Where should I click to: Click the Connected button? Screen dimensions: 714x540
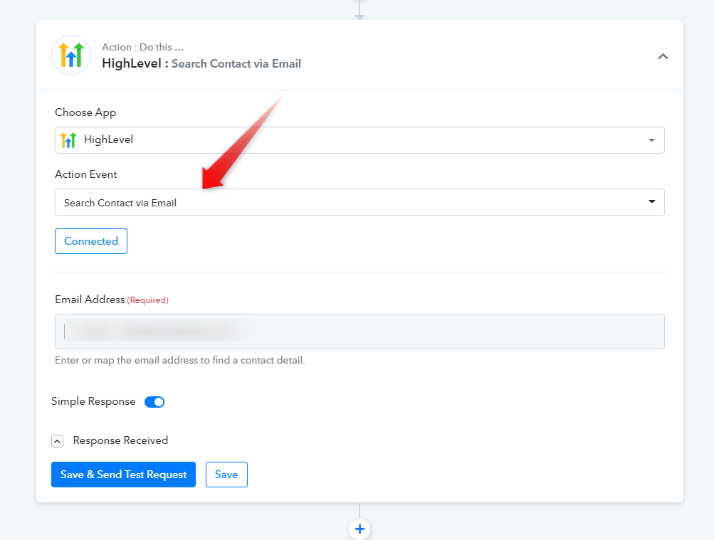click(91, 241)
